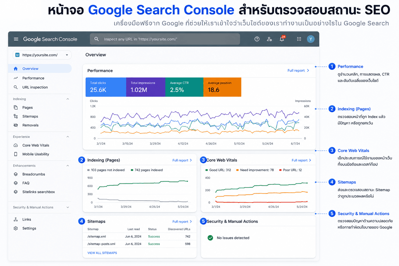Screen dimensions: 399x266
Task: Click the 103 pages not indexed legend
Action: pos(106,170)
